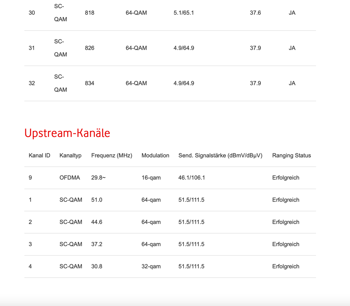Click the Kanaltyp column header
The height and width of the screenshot is (306, 350).
(70, 155)
